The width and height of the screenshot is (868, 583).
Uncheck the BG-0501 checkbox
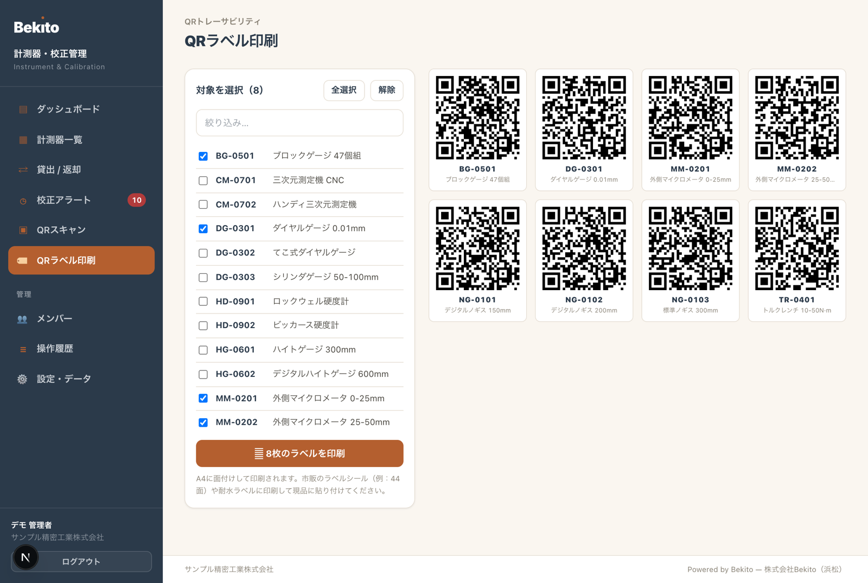click(203, 156)
